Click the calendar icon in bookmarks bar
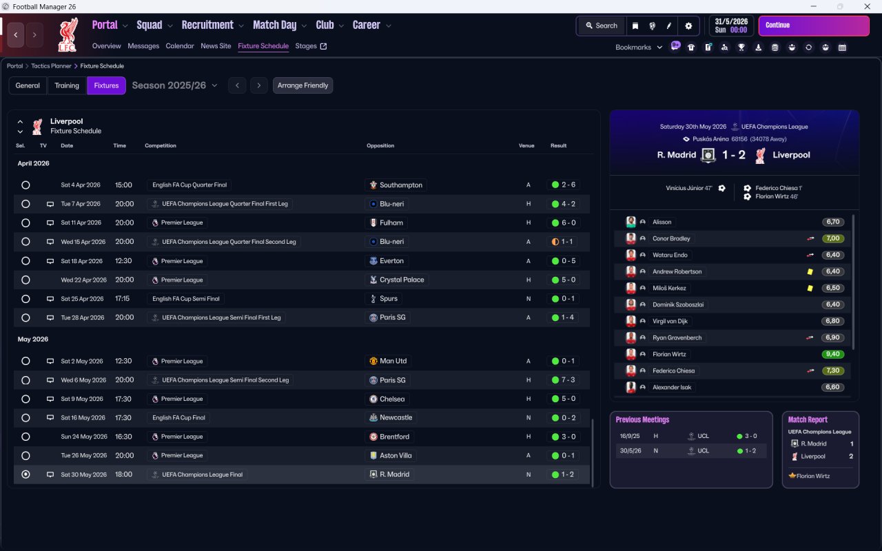 (x=842, y=48)
